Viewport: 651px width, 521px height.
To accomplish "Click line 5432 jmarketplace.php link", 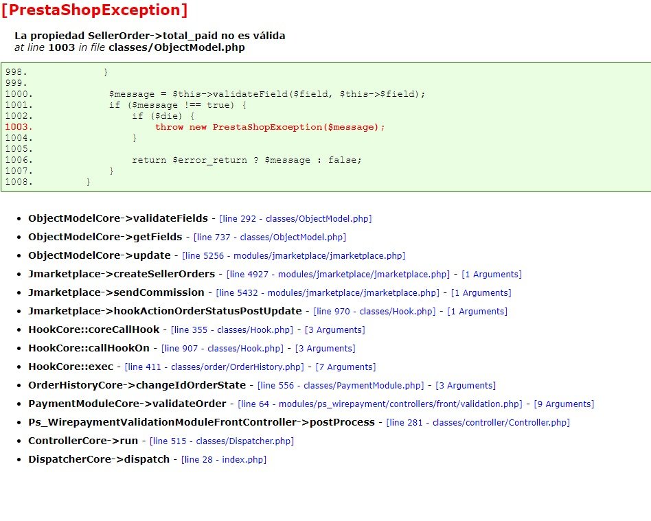I will 328,292.
